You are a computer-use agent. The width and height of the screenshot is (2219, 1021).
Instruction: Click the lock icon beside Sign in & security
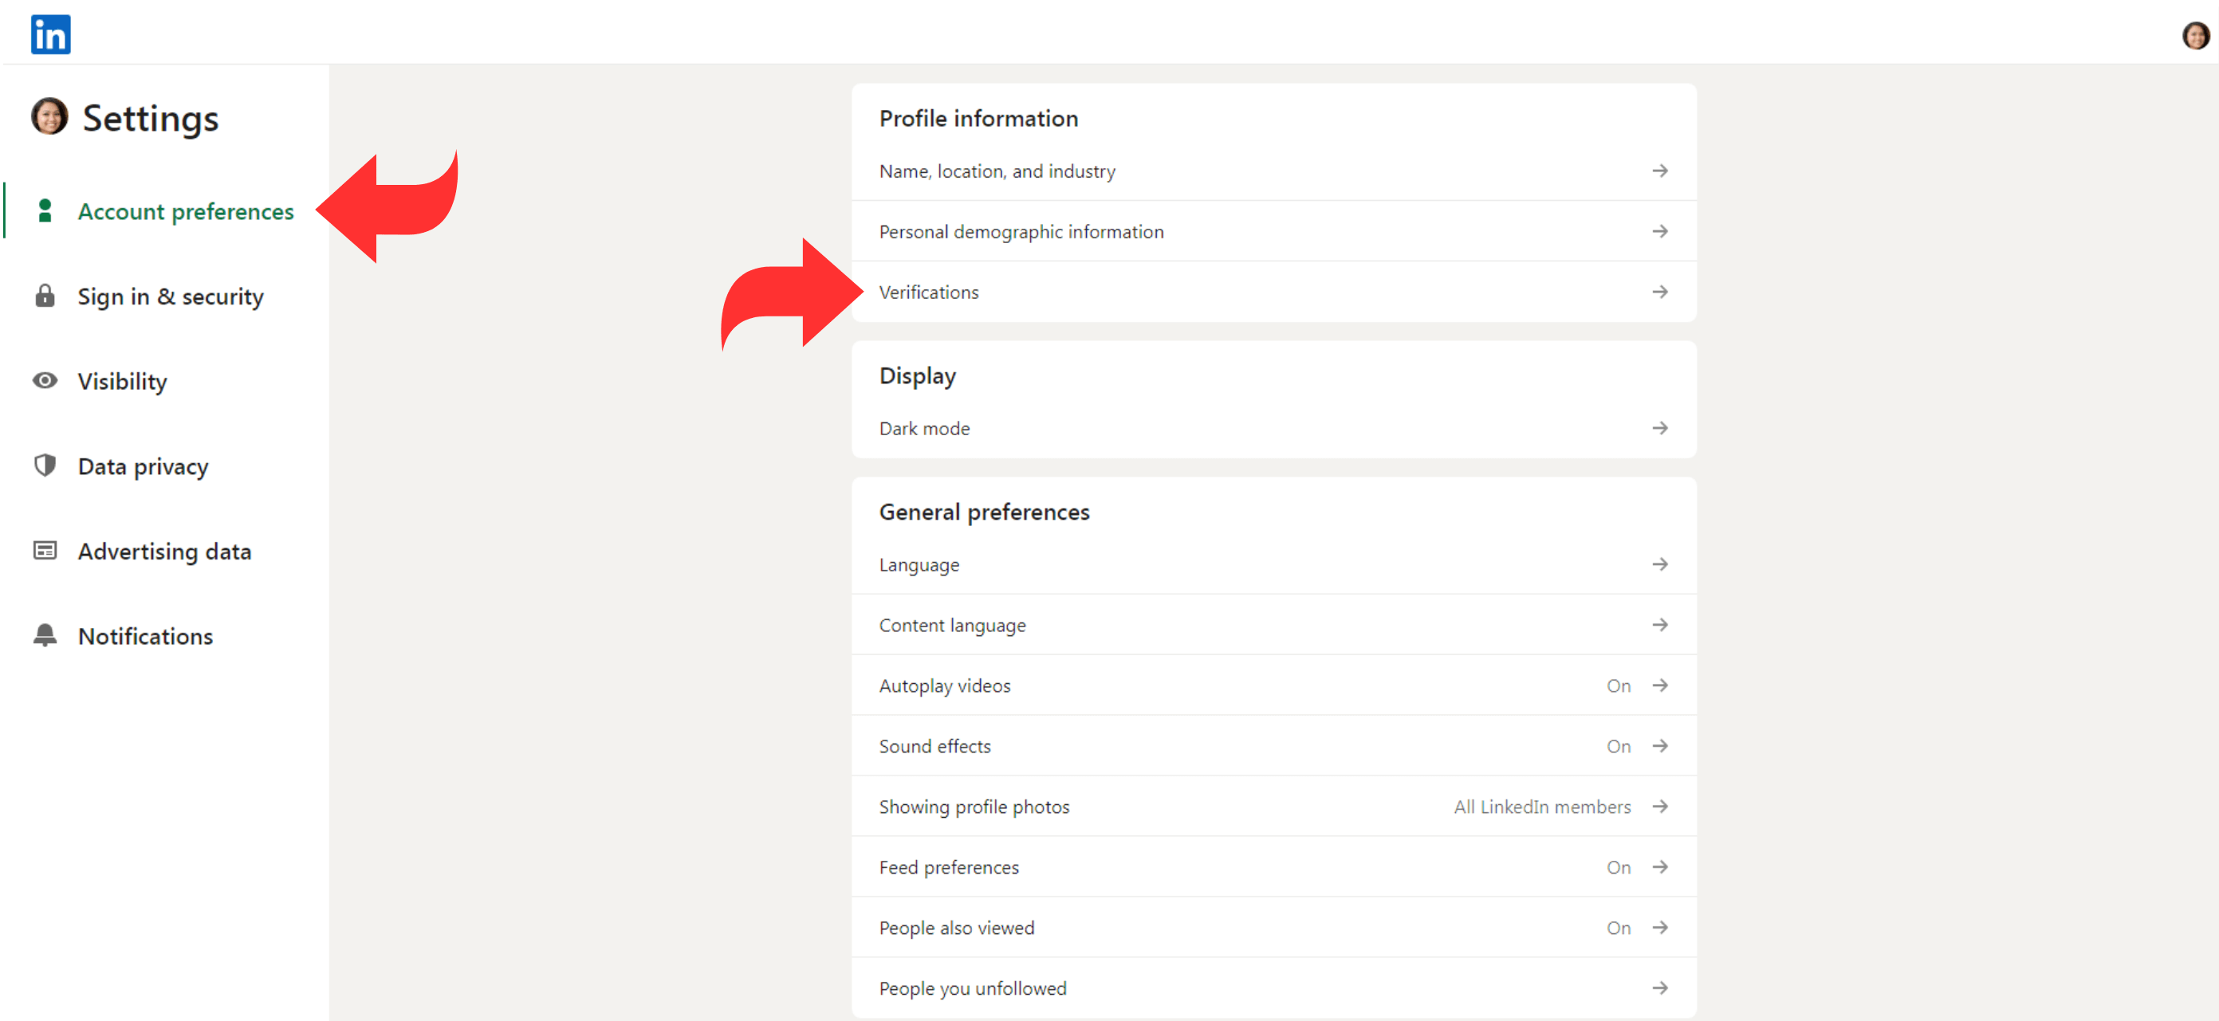pyautogui.click(x=45, y=296)
